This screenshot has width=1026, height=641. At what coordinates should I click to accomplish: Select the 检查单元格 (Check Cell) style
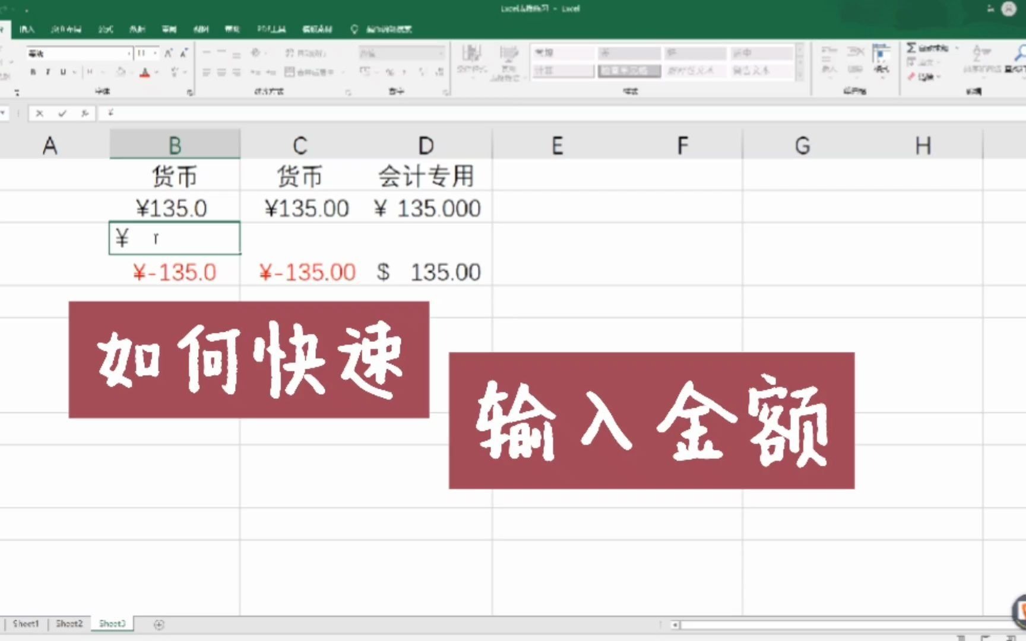point(629,71)
